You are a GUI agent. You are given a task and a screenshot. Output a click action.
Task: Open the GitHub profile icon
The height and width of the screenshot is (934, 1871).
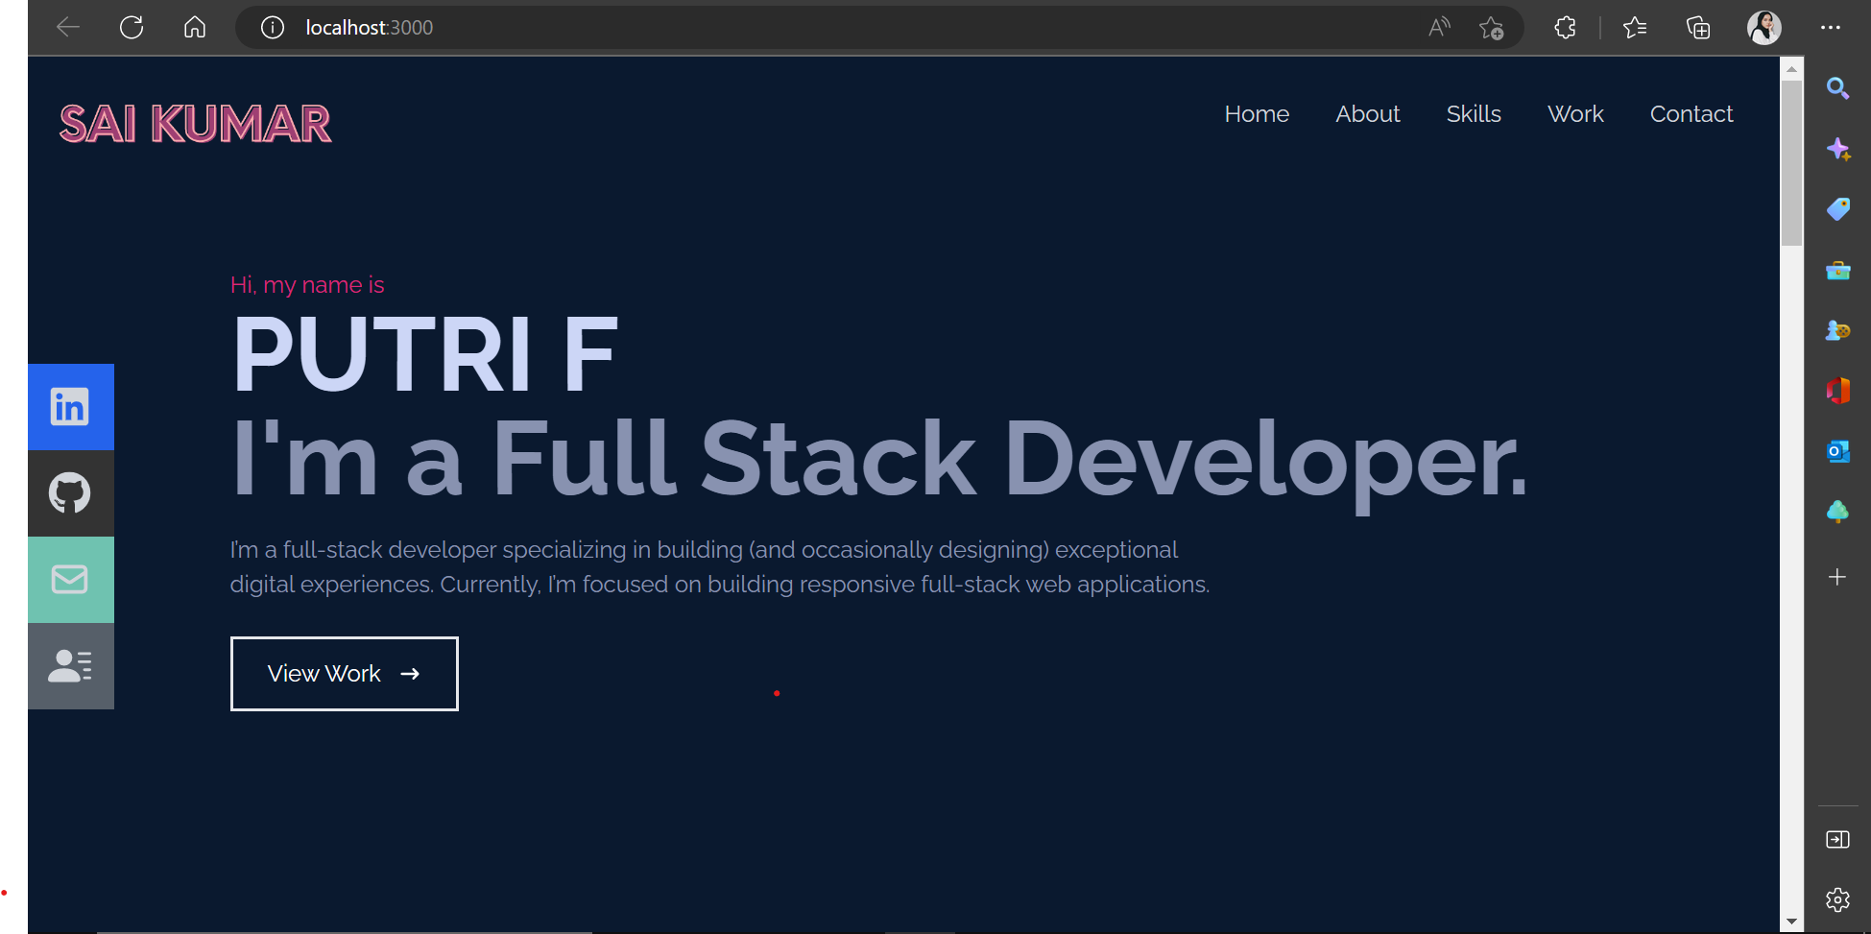(x=70, y=492)
